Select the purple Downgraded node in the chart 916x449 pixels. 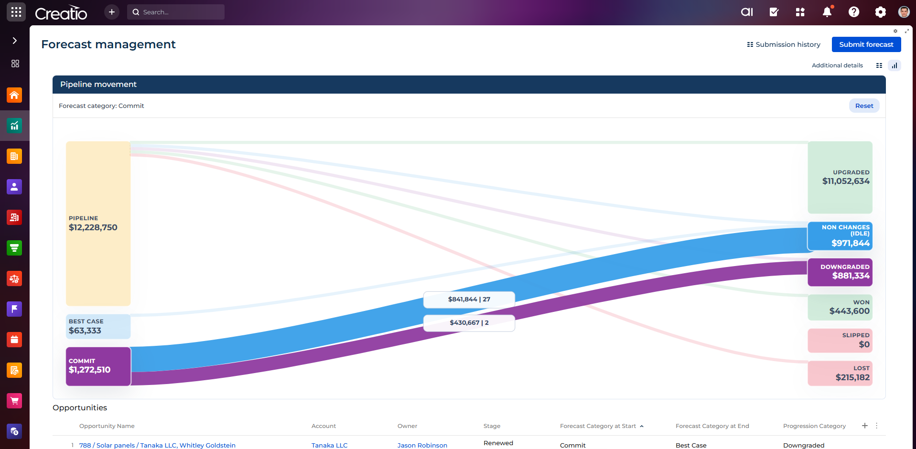pos(840,272)
